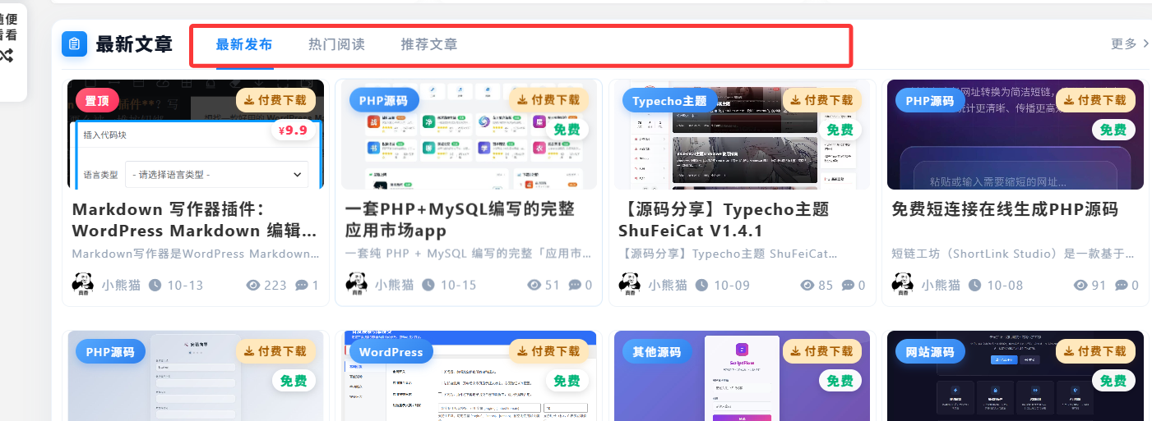Switch to the 热门阅读 tab
This screenshot has width=1152, height=421.
click(336, 44)
